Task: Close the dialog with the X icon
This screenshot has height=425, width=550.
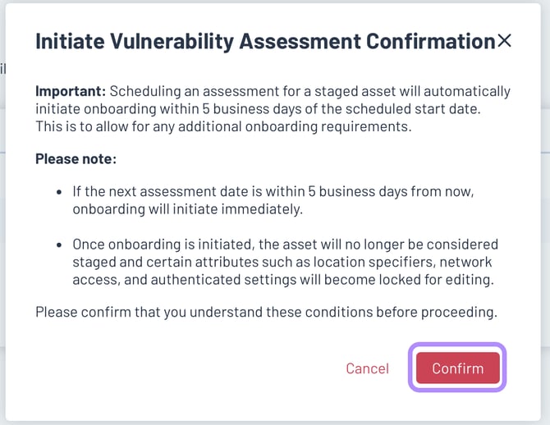Action: pyautogui.click(x=504, y=40)
